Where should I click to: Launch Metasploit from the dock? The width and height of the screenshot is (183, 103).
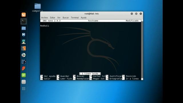23,35
